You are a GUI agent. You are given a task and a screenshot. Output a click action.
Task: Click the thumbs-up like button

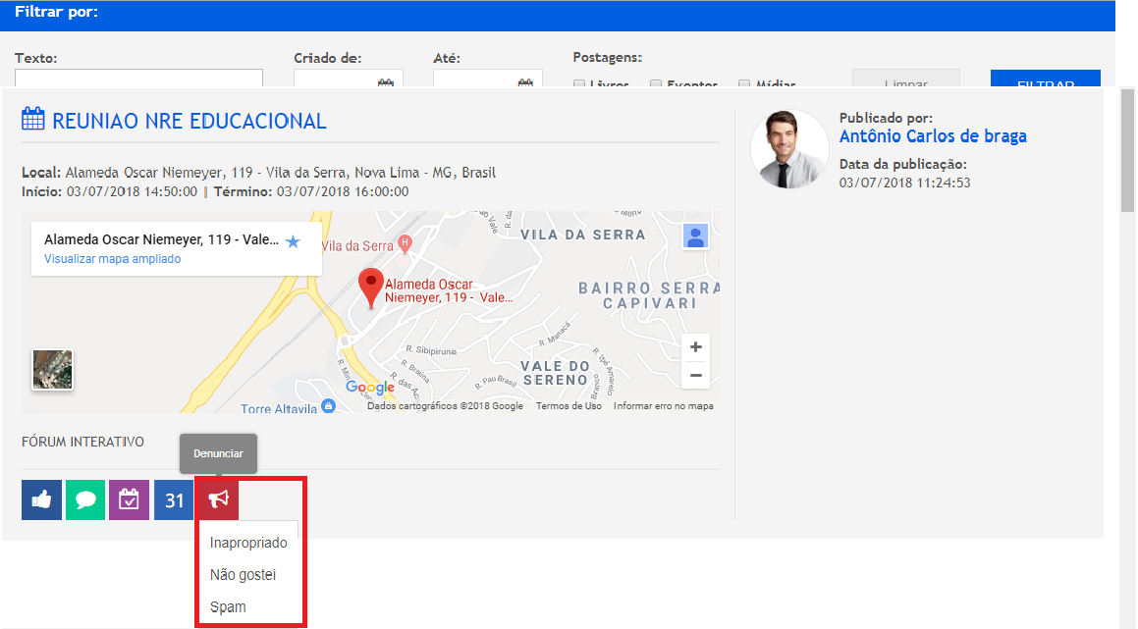(41, 500)
